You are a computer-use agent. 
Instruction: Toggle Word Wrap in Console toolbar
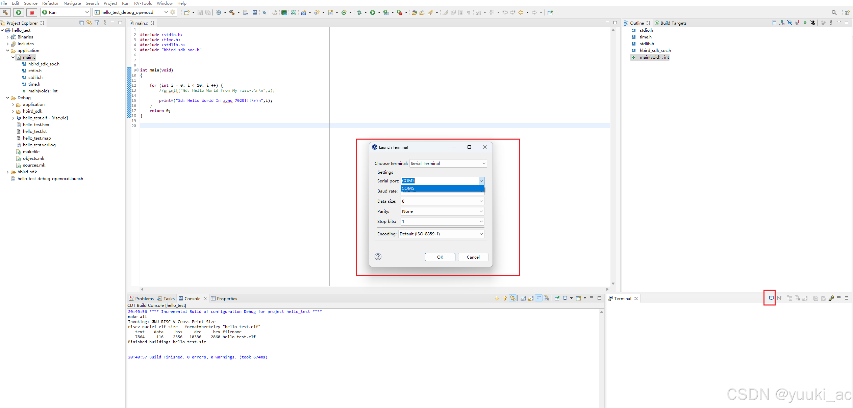539,298
